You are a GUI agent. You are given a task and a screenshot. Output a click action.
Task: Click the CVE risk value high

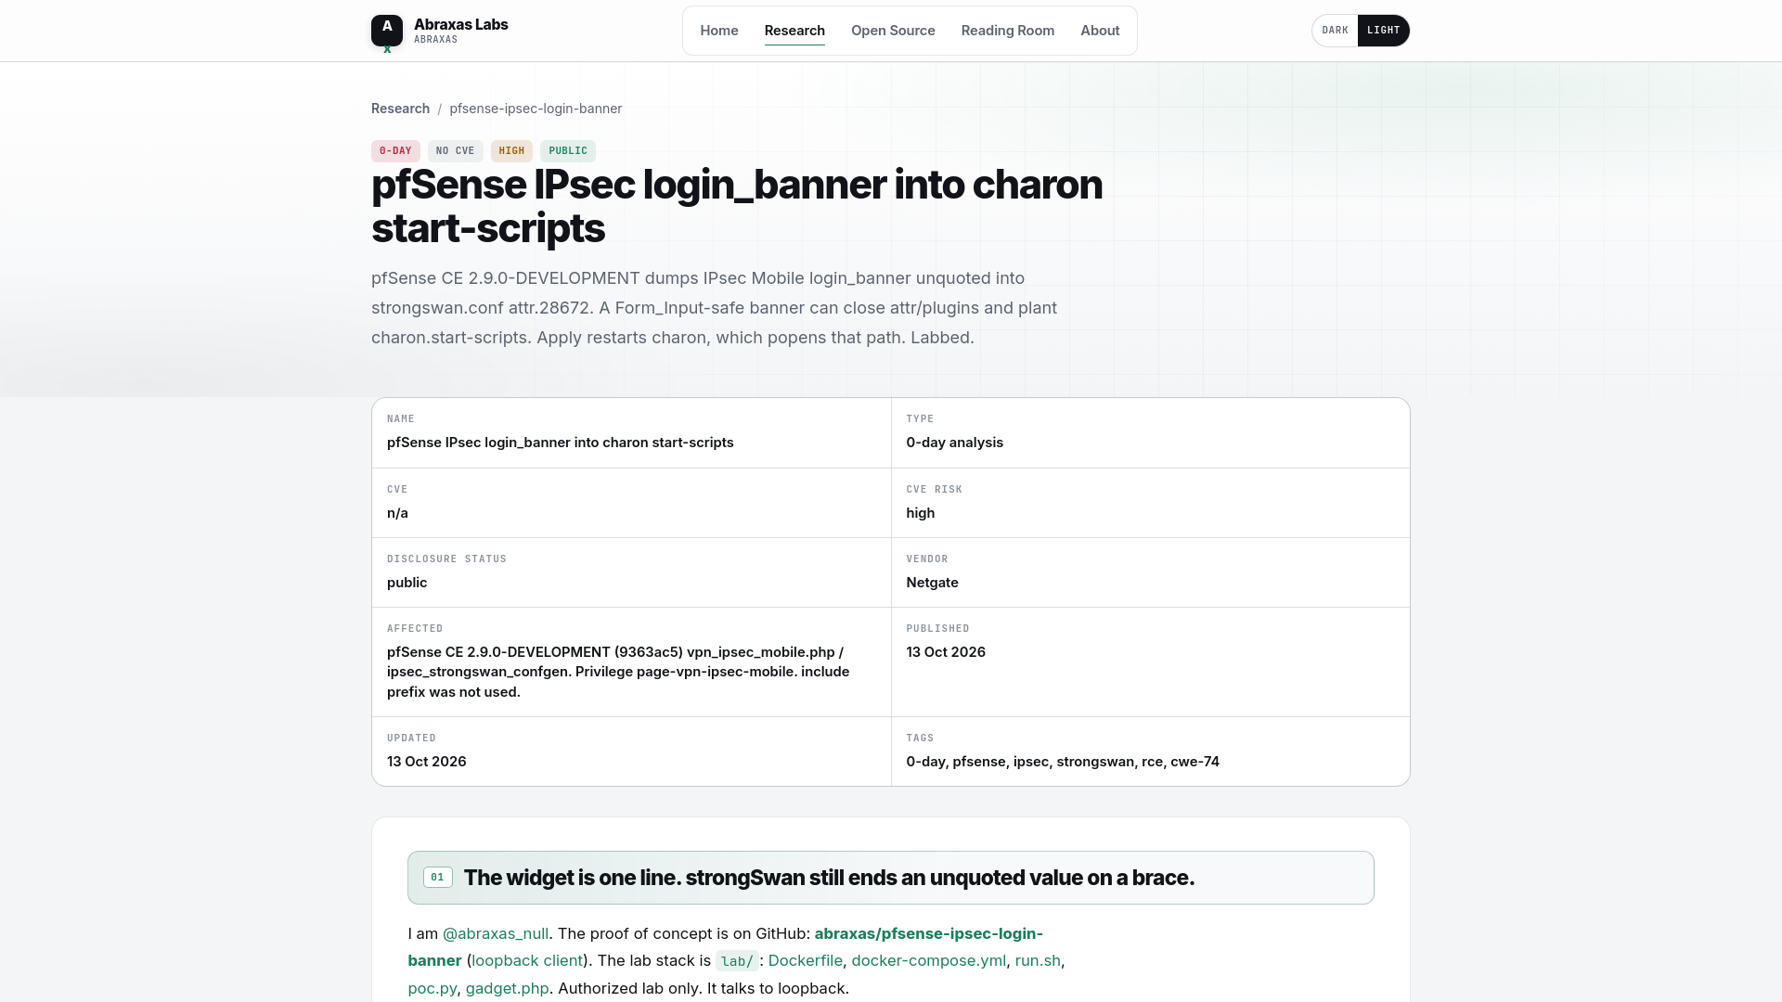point(920,513)
